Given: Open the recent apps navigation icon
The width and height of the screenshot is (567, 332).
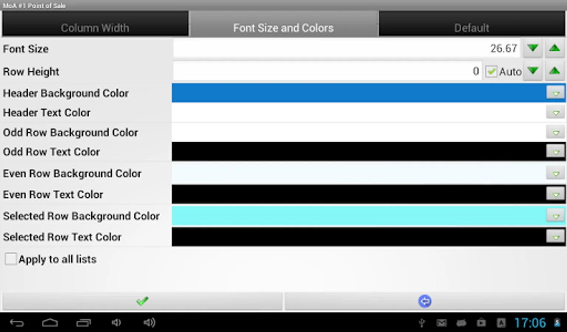Looking at the screenshot, I should click(x=83, y=323).
